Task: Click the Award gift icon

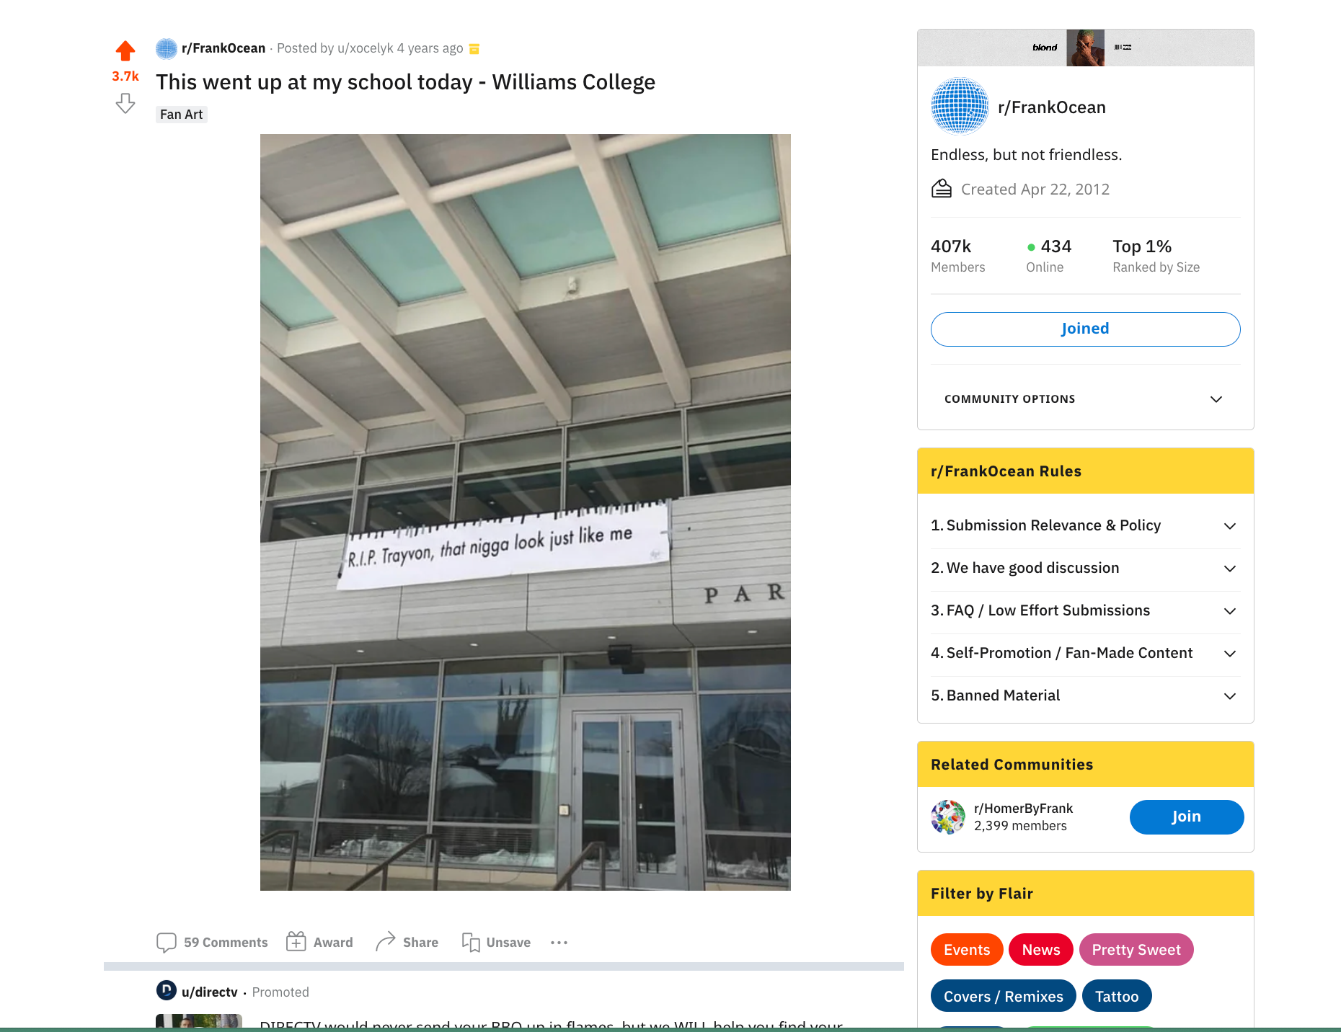Action: point(296,941)
